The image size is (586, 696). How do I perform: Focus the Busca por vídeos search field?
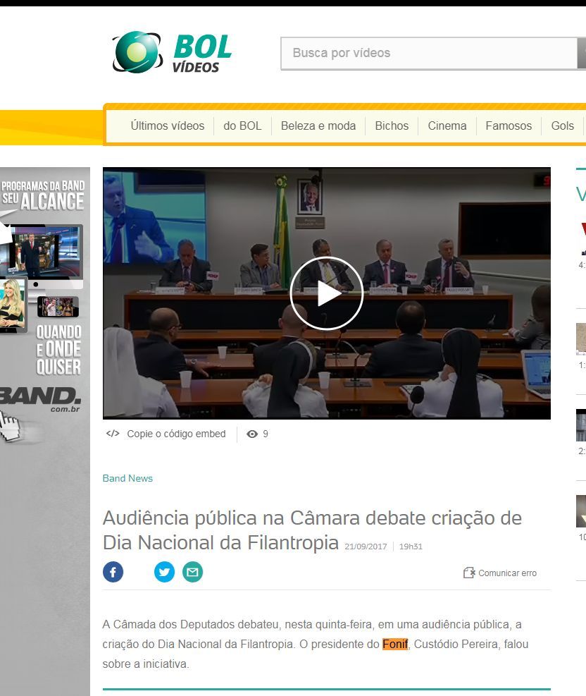coord(428,53)
